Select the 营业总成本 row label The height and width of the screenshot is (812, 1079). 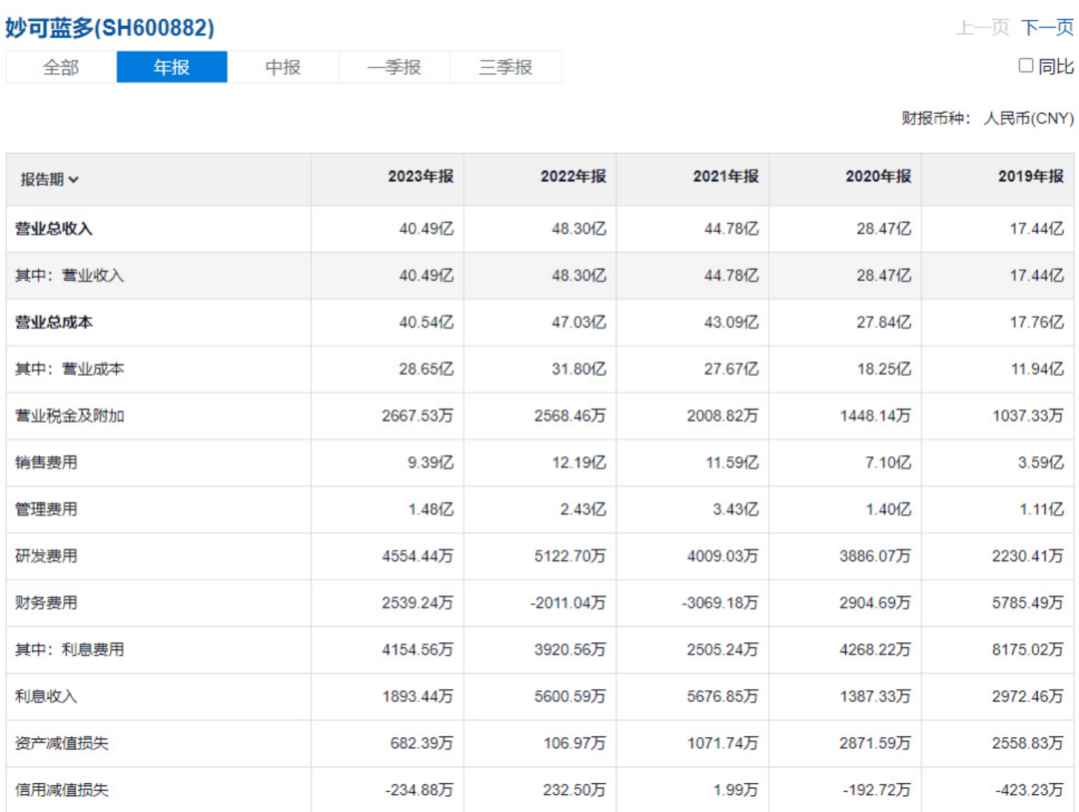(54, 323)
